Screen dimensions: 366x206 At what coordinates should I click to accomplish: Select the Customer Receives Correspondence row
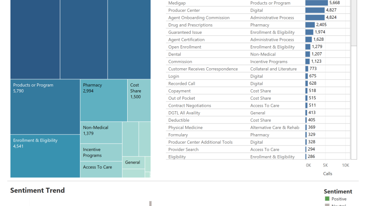(x=203, y=69)
